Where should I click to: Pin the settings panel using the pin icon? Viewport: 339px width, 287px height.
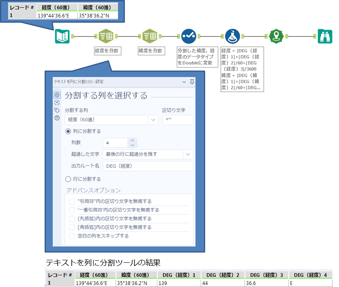[x=192, y=81]
